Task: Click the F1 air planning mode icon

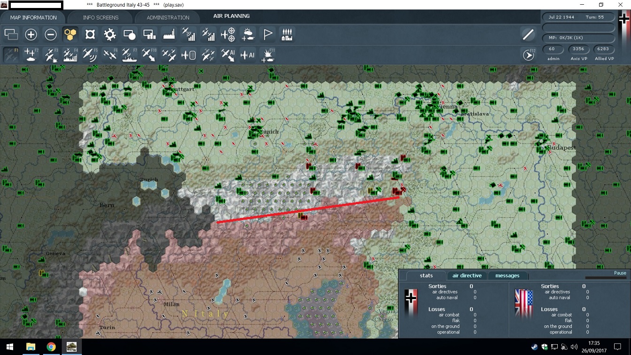Action: (x=11, y=55)
